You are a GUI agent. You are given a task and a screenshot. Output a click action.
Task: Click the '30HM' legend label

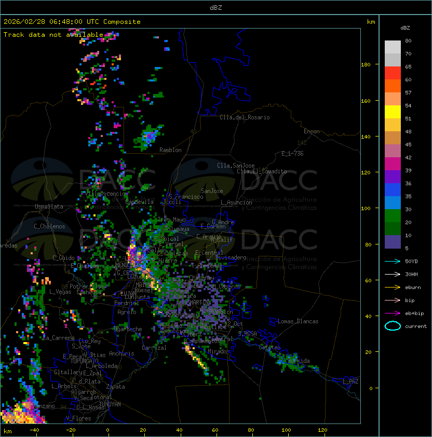[411, 274]
